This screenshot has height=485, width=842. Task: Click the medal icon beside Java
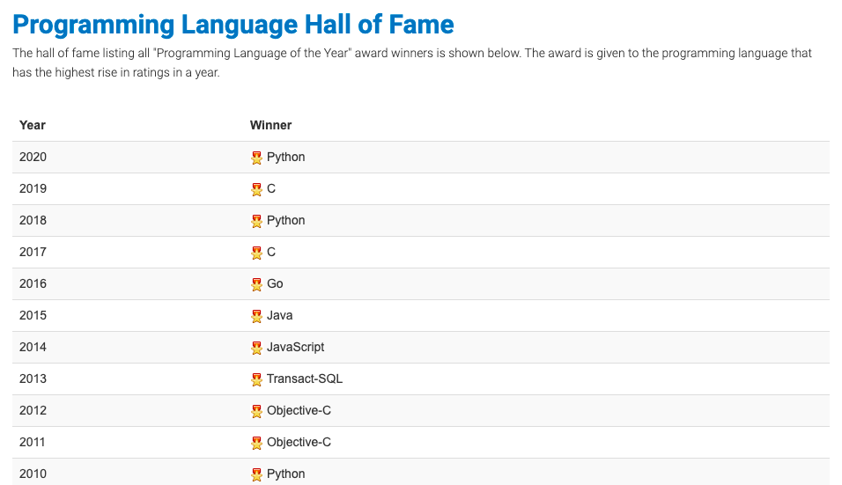[256, 316]
